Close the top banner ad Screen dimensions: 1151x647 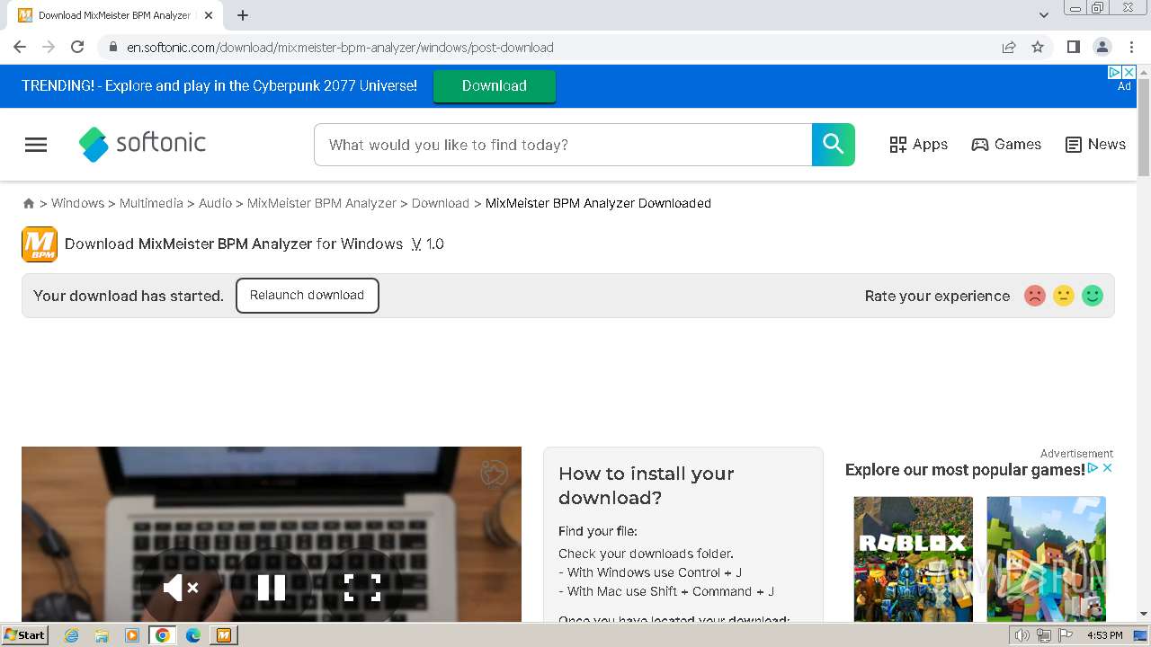coord(1129,72)
